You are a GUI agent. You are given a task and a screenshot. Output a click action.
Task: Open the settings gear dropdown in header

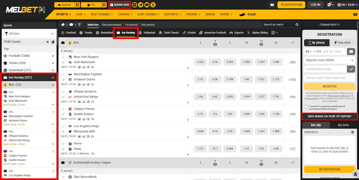[x=331, y=5]
